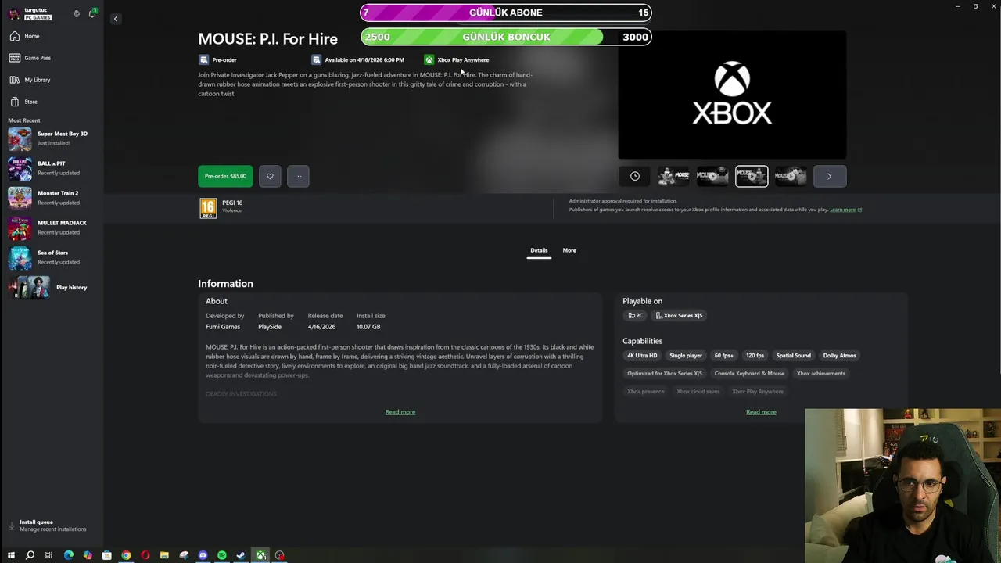Launch Copilot from the taskbar
Image resolution: width=1001 pixels, height=563 pixels.
coord(88,555)
